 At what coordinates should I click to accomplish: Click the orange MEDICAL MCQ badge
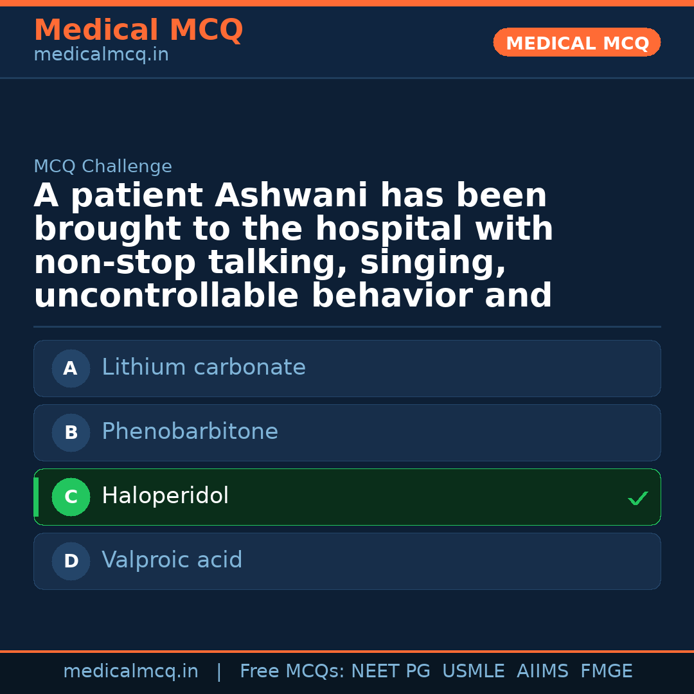click(x=576, y=42)
